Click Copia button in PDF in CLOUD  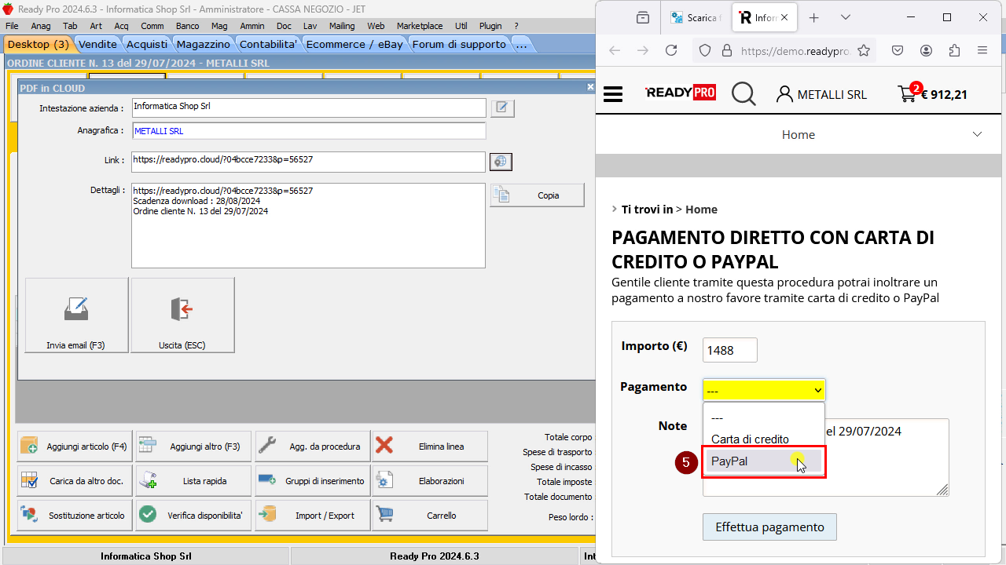pyautogui.click(x=537, y=195)
